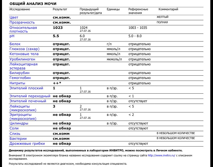Select the reference range 5.0 - 8.0

pos(135,36)
